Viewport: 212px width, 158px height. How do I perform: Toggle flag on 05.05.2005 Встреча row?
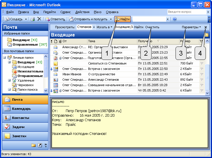point(202,91)
